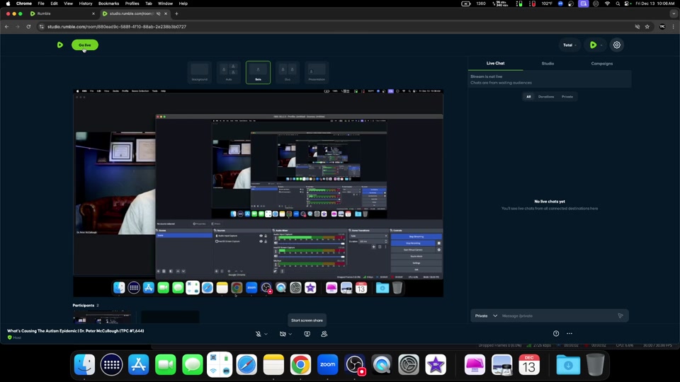The height and width of the screenshot is (382, 680).
Task: Toggle the disabled camera button
Action: coord(283,334)
